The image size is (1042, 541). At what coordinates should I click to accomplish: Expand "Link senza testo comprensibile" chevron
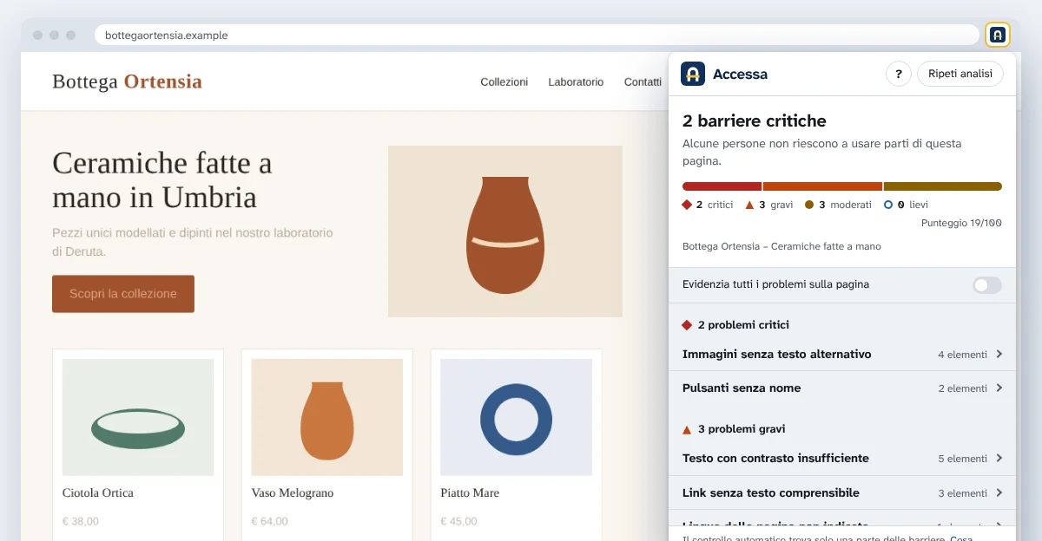tap(999, 492)
